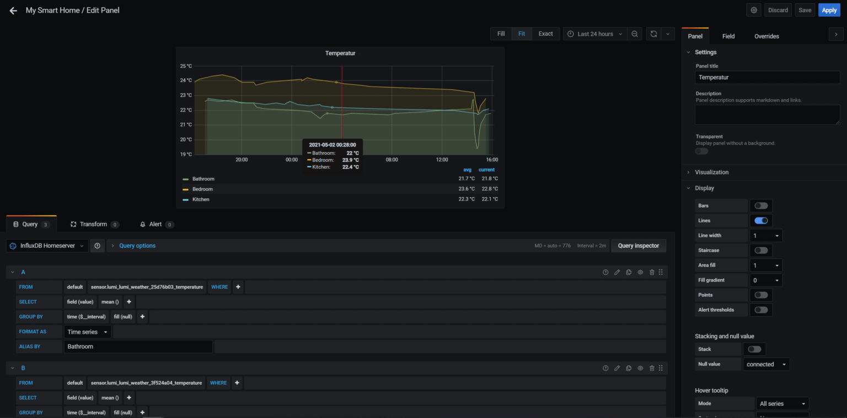
Task: Apply the panel changes
Action: [829, 10]
